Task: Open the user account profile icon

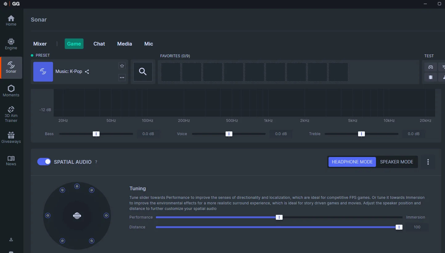Action: pos(11,239)
